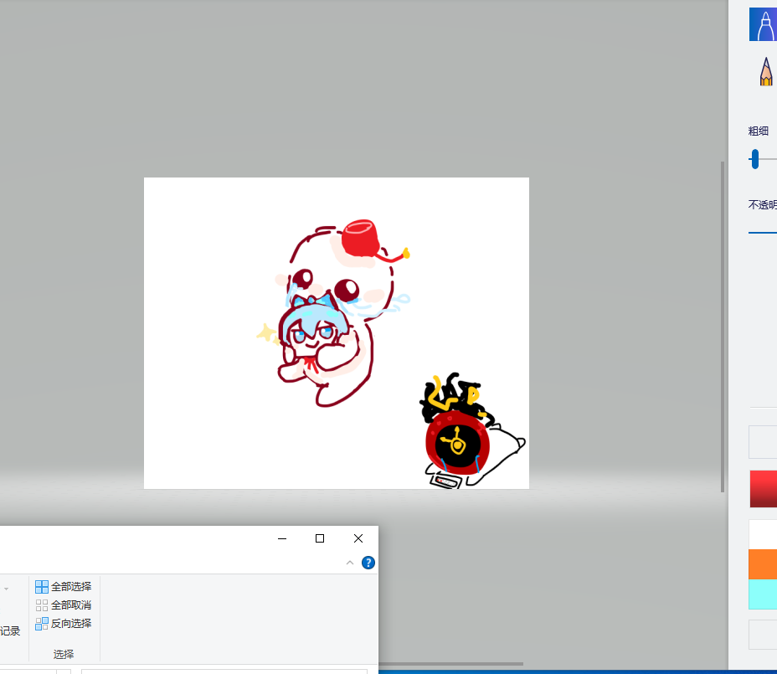Viewport: 777px width, 674px height.
Task: Maximize the File Explorer window
Action: pyautogui.click(x=319, y=538)
